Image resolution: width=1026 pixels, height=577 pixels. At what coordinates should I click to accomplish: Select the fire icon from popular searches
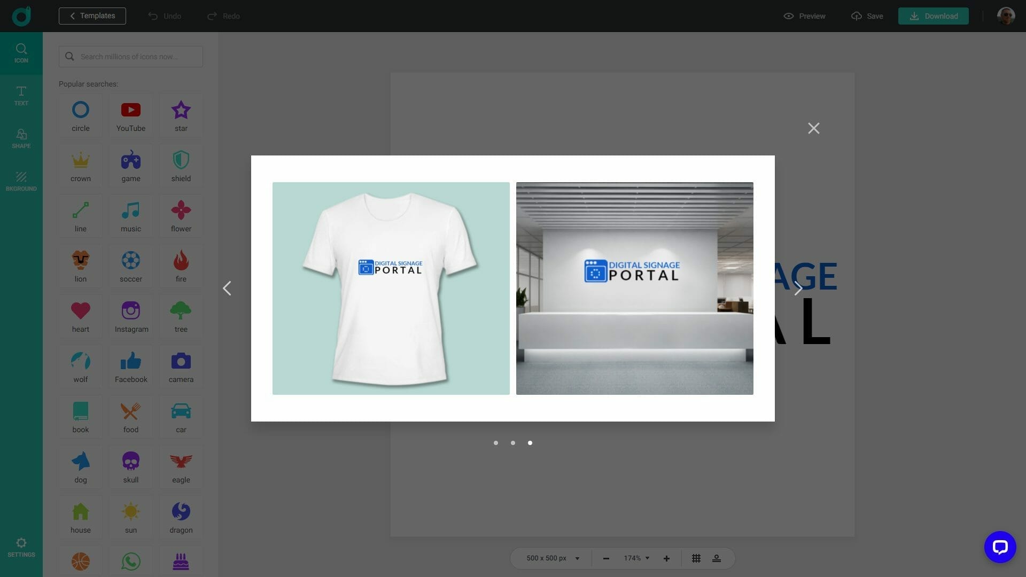point(181,266)
